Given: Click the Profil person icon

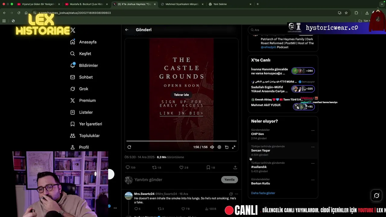Looking at the screenshot, I should [72, 147].
